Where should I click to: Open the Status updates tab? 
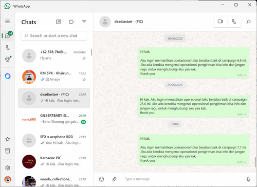(8, 59)
